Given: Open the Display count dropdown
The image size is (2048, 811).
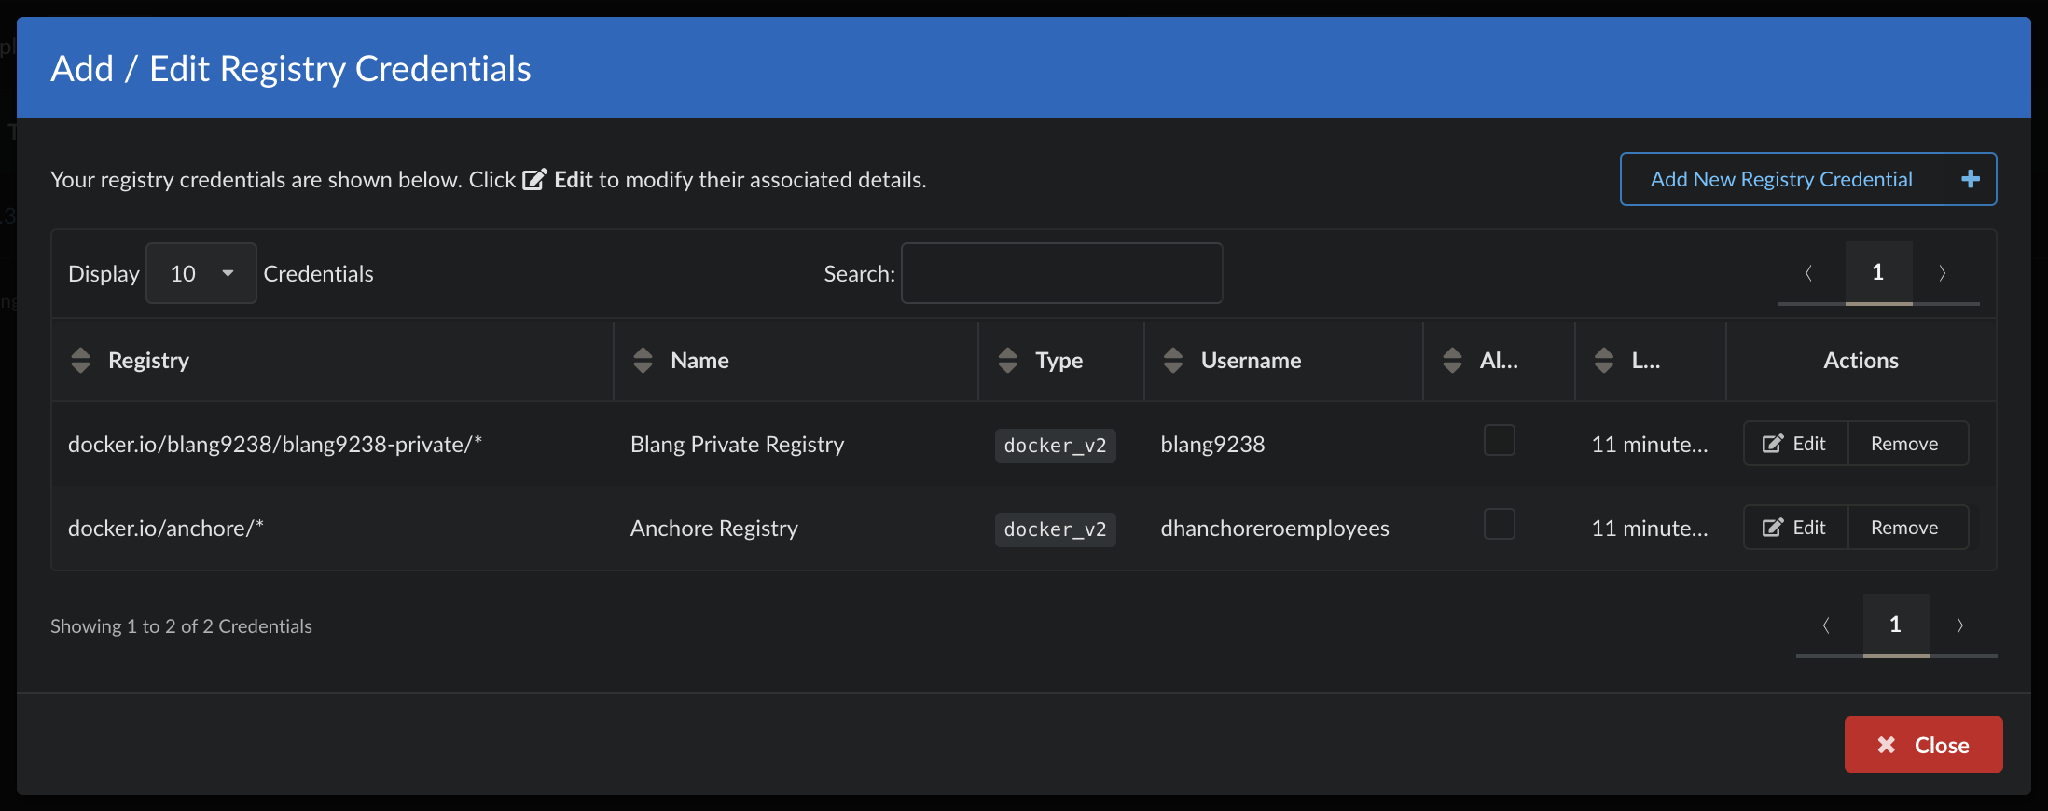Looking at the screenshot, I should tap(201, 273).
